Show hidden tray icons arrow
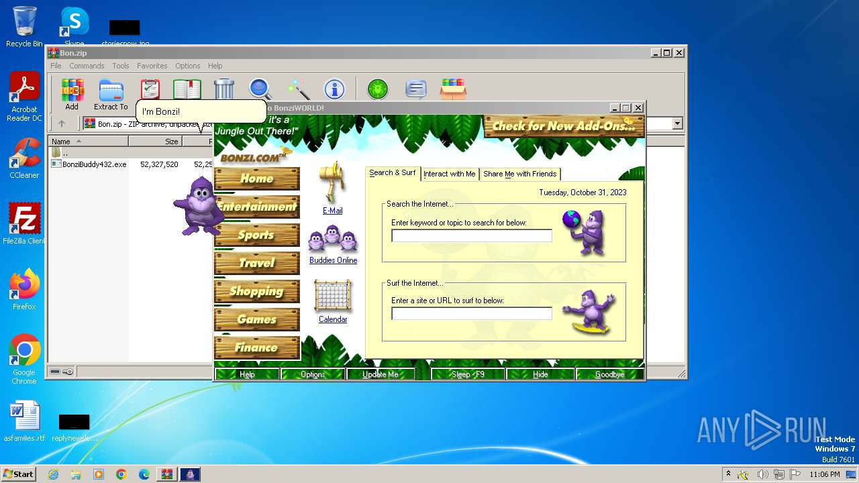This screenshot has height=483, width=859. coord(728,474)
